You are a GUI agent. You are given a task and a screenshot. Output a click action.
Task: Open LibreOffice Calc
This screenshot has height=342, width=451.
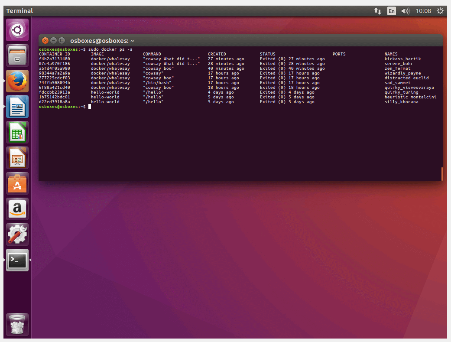pos(17,132)
